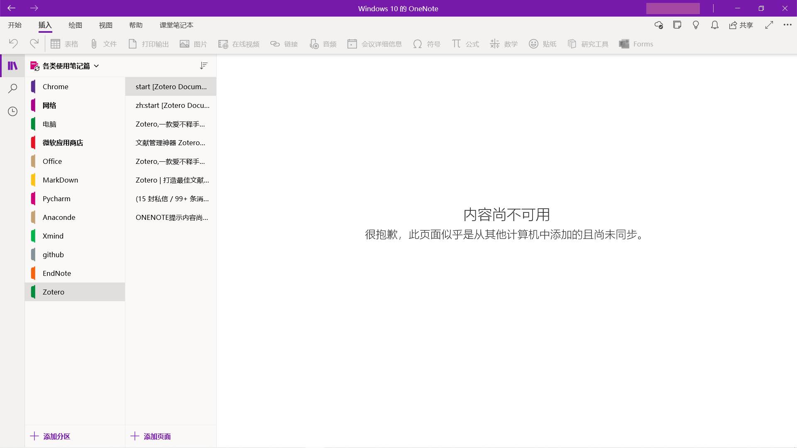Switch to the 绘图 ribbon tab

coord(75,25)
